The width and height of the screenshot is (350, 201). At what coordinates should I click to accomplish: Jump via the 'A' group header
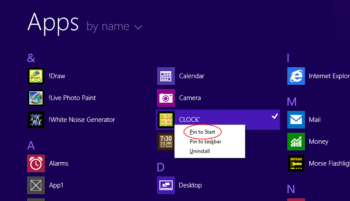(31, 146)
